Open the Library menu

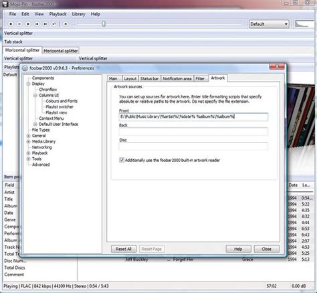coord(78,14)
